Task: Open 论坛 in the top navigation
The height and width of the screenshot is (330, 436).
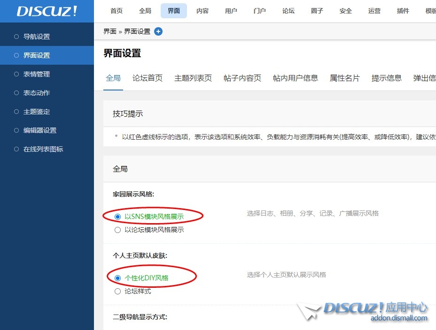Action: coord(288,11)
